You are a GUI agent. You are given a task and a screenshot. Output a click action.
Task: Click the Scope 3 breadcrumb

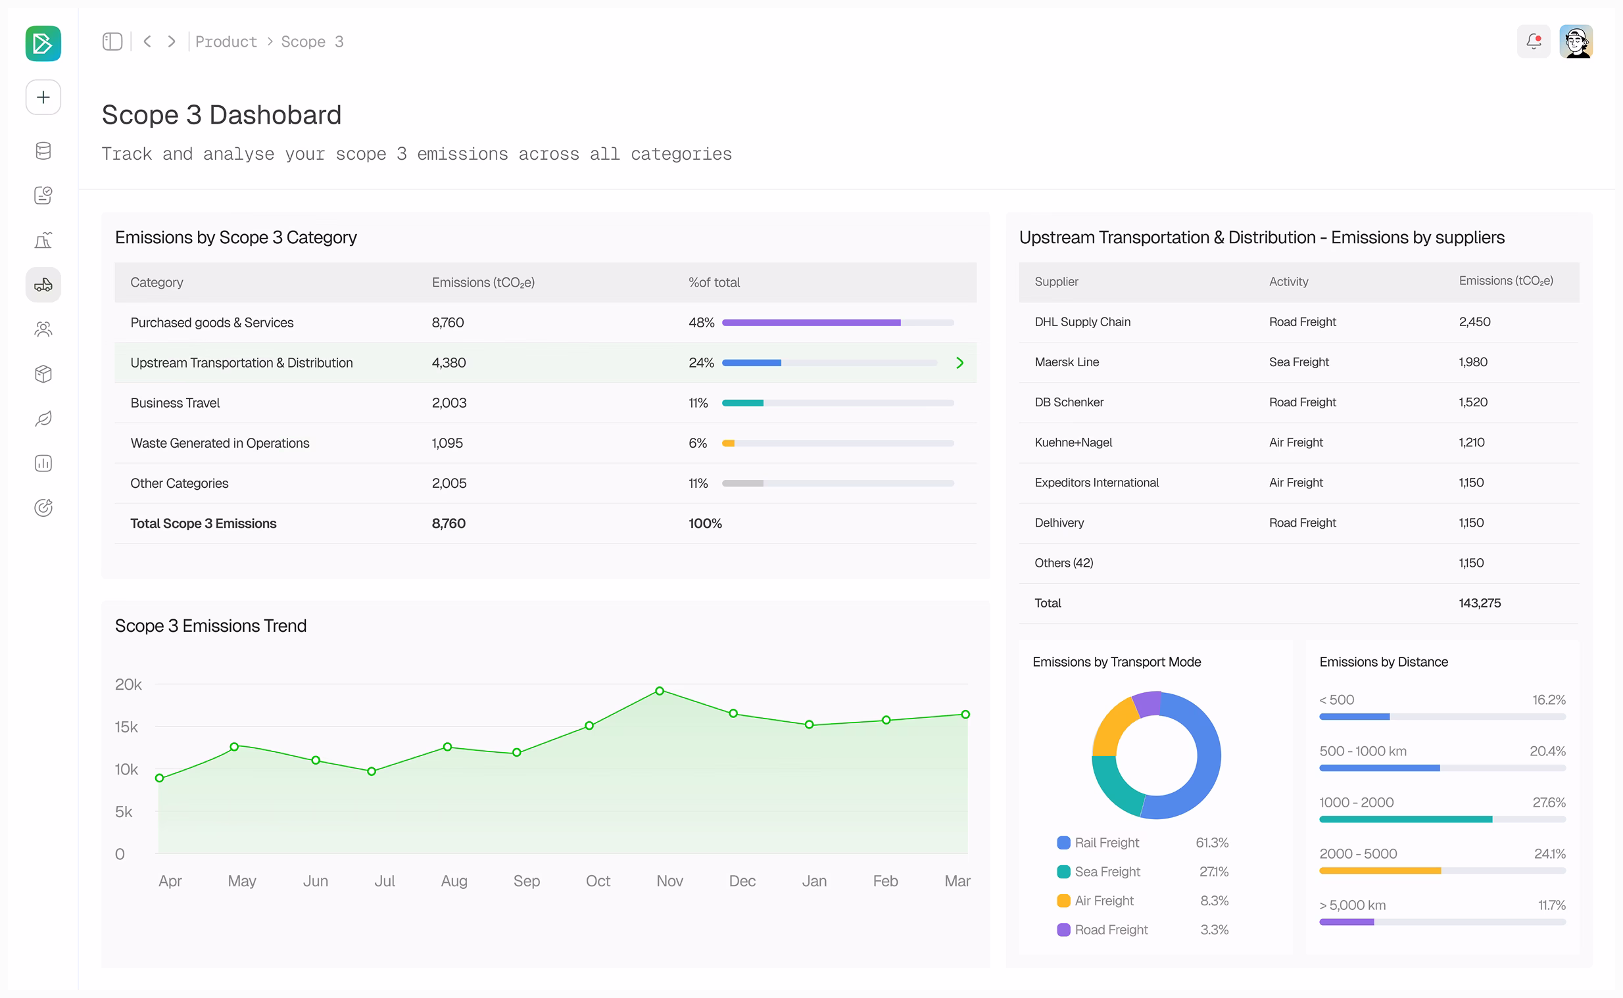tap(313, 41)
